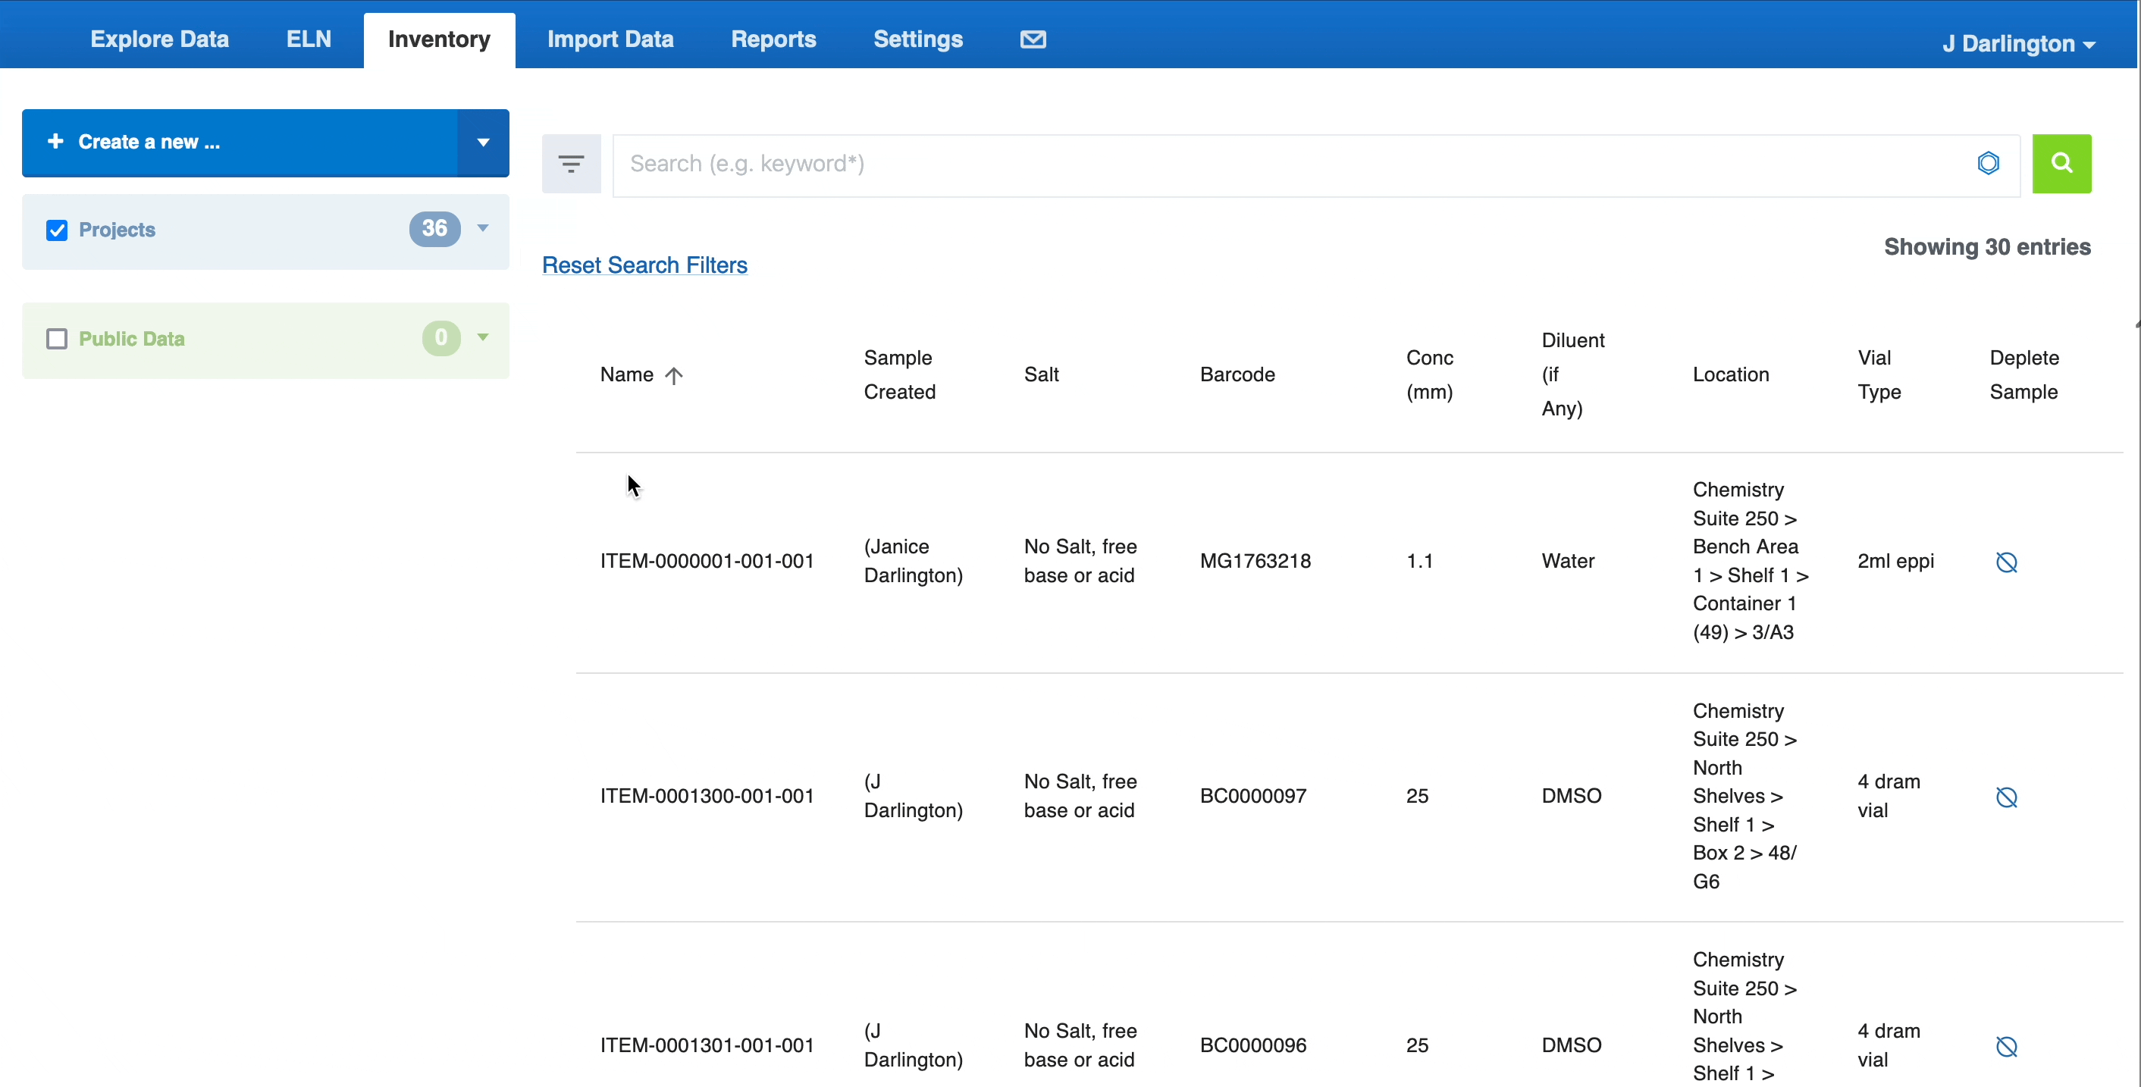Click the plus icon in Create a new

(x=55, y=141)
